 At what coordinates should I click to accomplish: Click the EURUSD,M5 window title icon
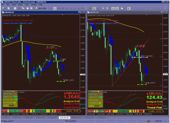click(x=3, y=12)
